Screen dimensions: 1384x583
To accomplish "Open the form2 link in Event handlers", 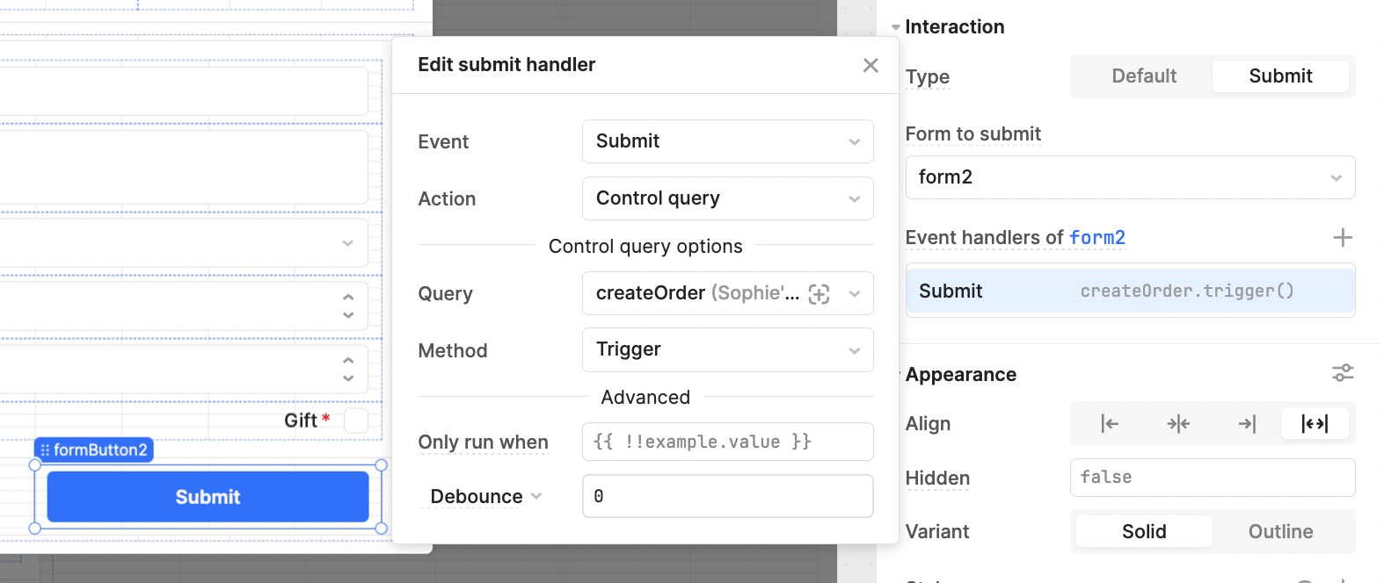I will 1096,237.
